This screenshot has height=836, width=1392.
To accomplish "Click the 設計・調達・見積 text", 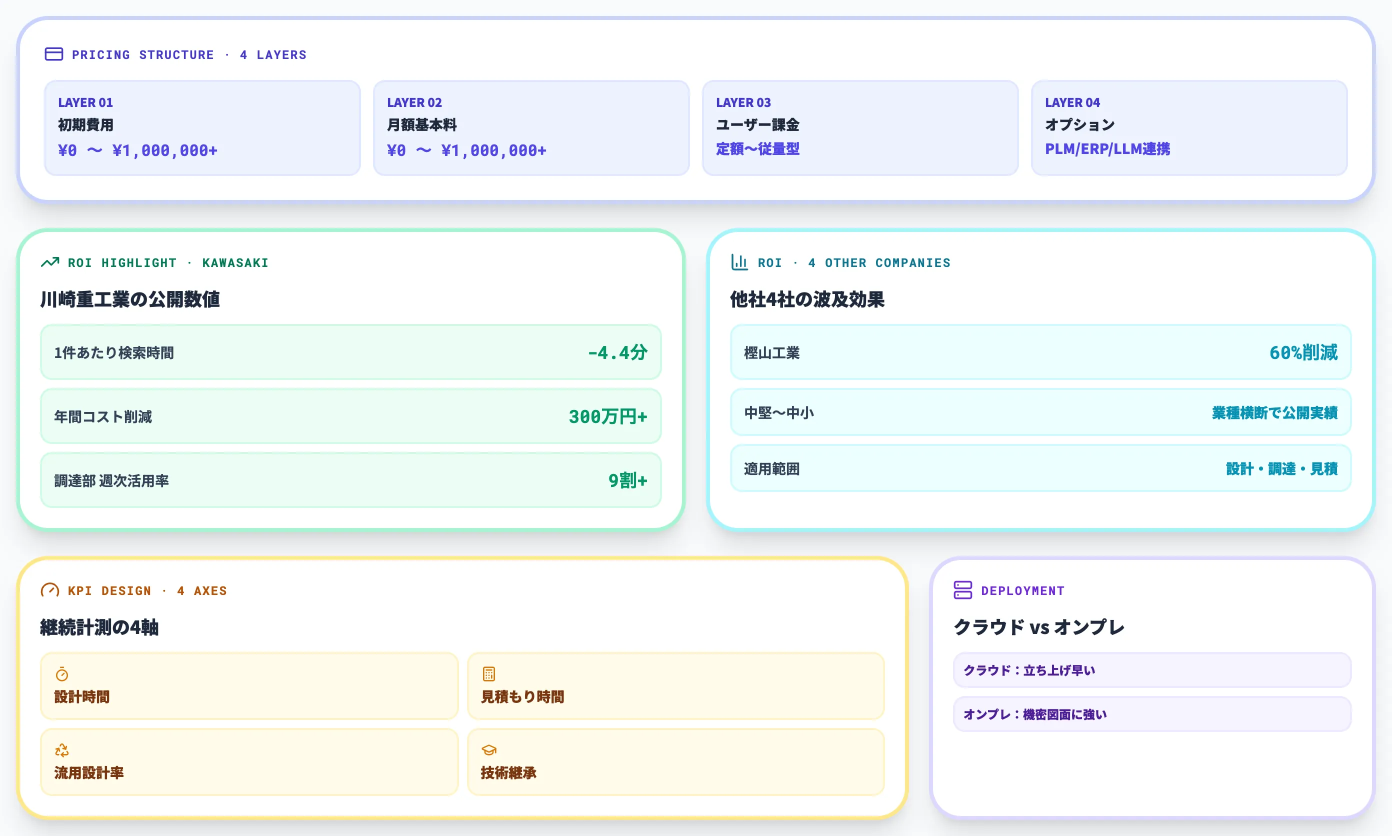I will (1281, 468).
